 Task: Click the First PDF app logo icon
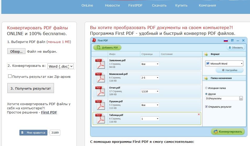[94, 40]
